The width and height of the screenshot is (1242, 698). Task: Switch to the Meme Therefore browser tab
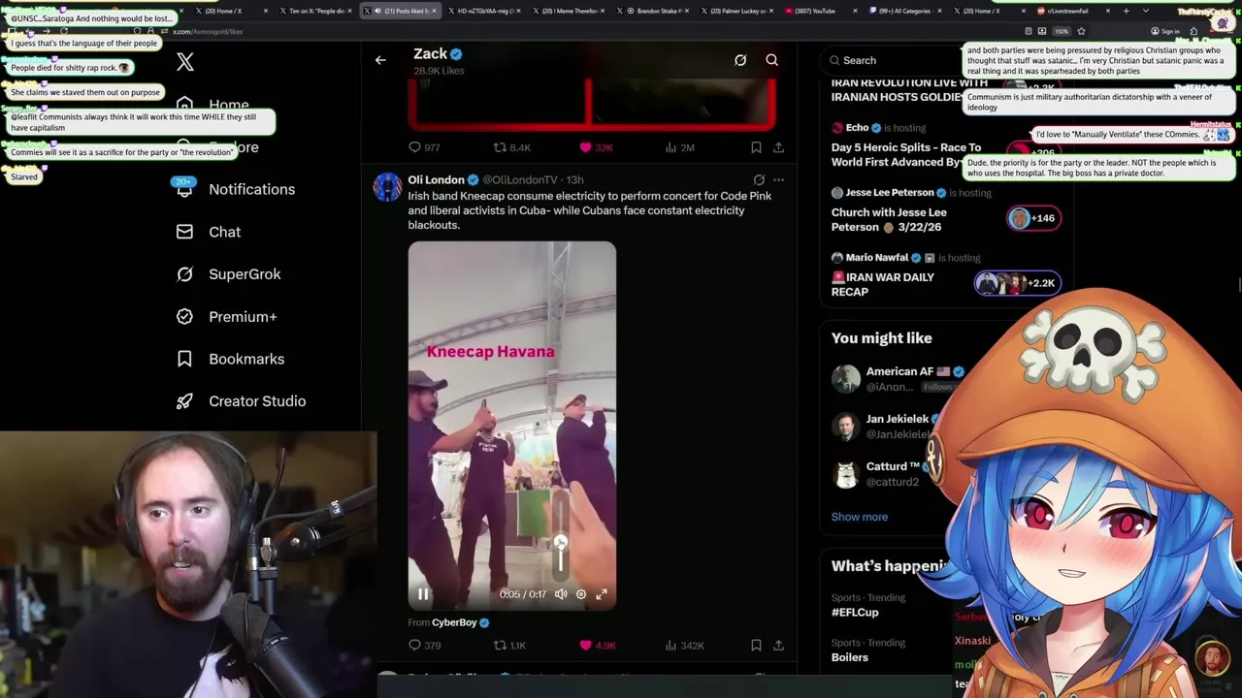pos(572,11)
